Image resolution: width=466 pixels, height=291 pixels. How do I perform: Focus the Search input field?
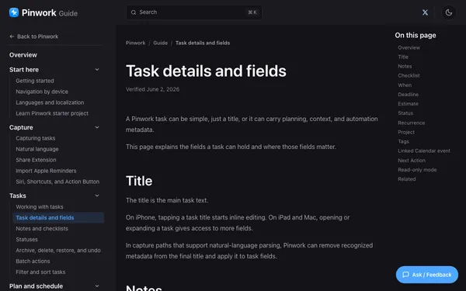point(194,12)
